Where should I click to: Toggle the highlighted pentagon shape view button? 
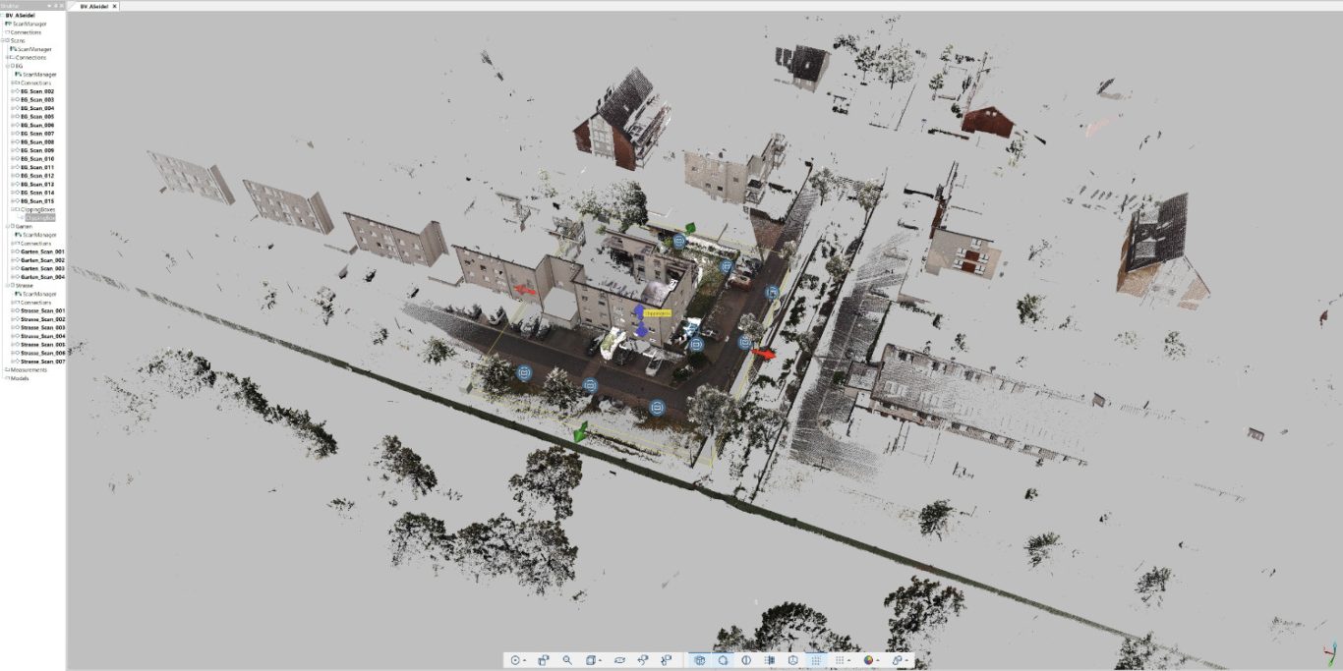tap(723, 661)
